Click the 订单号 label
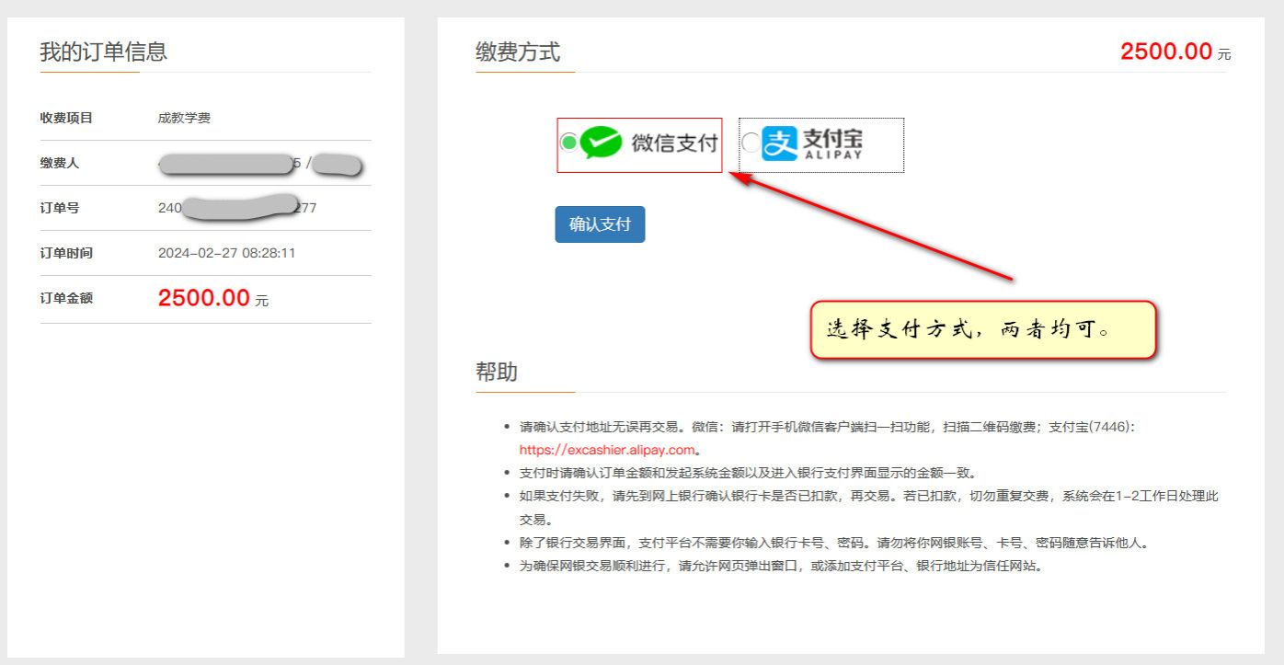 [x=60, y=208]
